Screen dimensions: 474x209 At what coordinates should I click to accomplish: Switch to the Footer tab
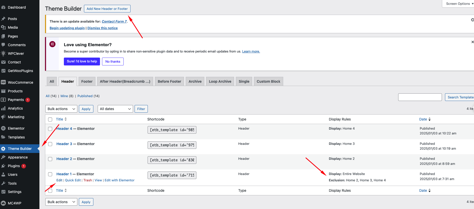click(x=87, y=81)
